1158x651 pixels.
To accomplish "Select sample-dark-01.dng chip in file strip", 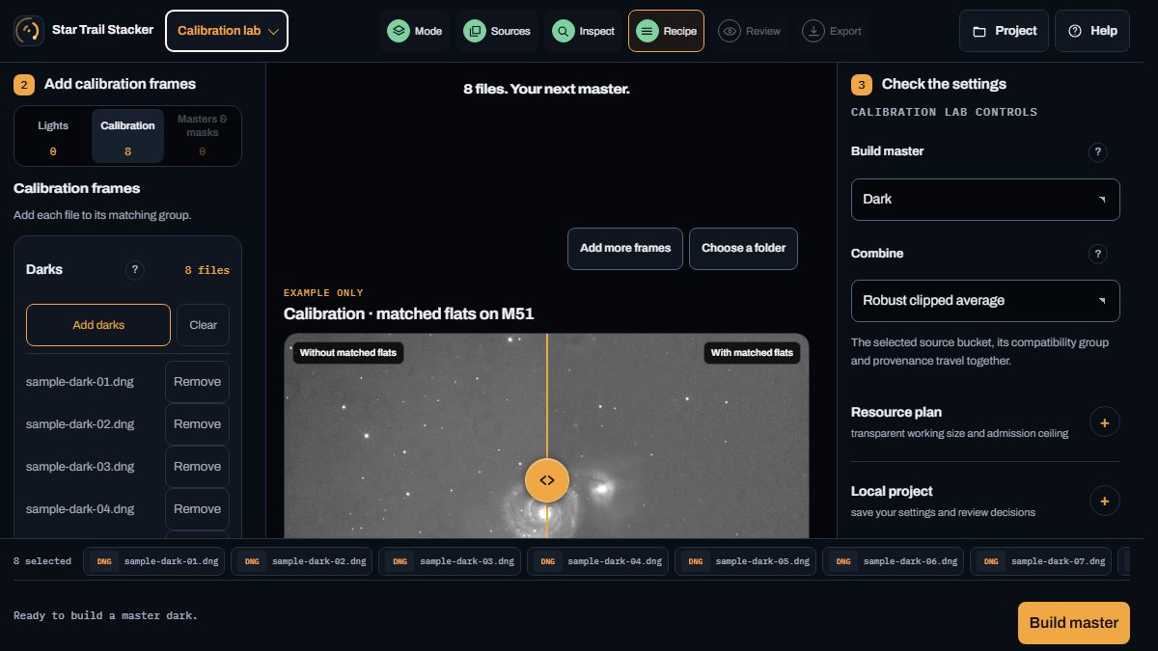I will point(154,561).
